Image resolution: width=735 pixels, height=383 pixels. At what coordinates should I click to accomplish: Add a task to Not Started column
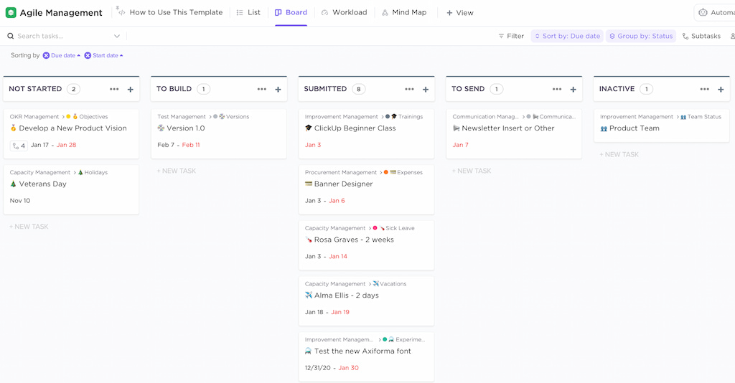click(x=131, y=89)
